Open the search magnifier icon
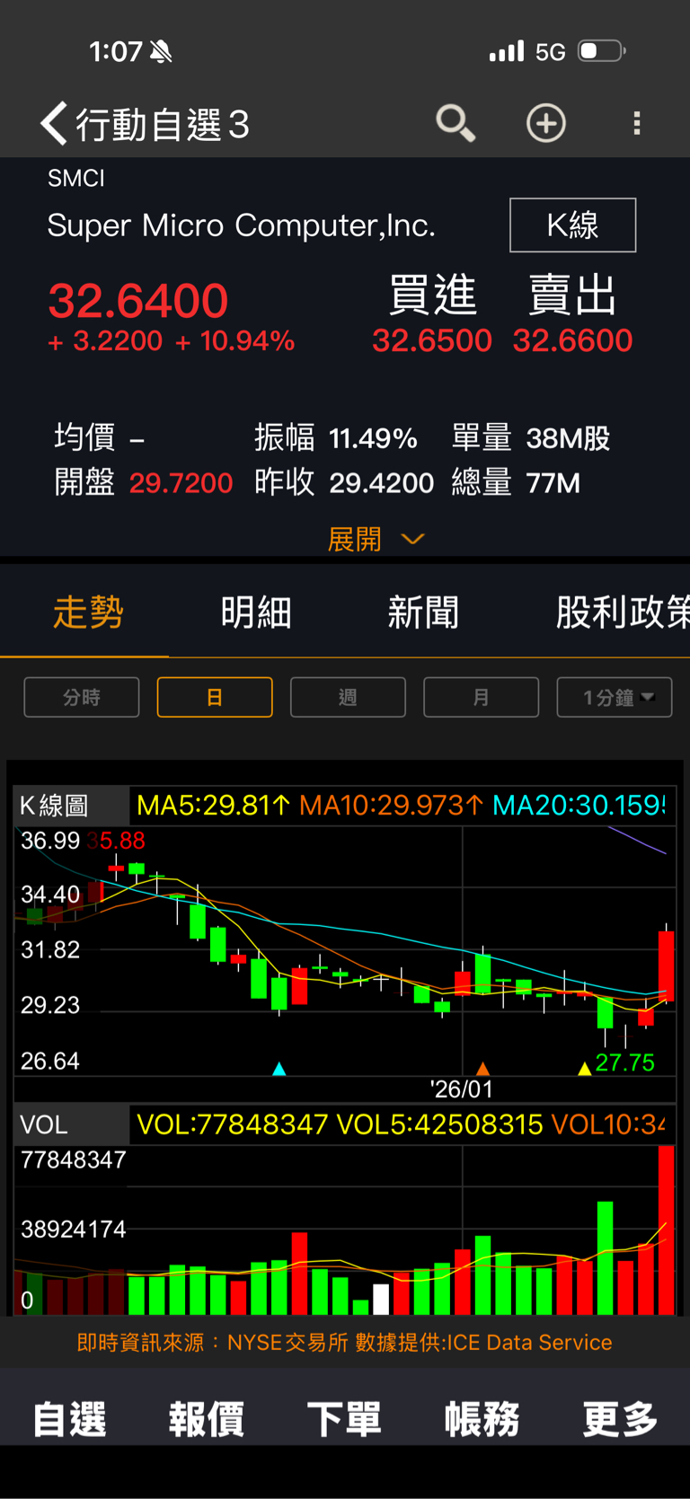The image size is (690, 1499). (456, 123)
